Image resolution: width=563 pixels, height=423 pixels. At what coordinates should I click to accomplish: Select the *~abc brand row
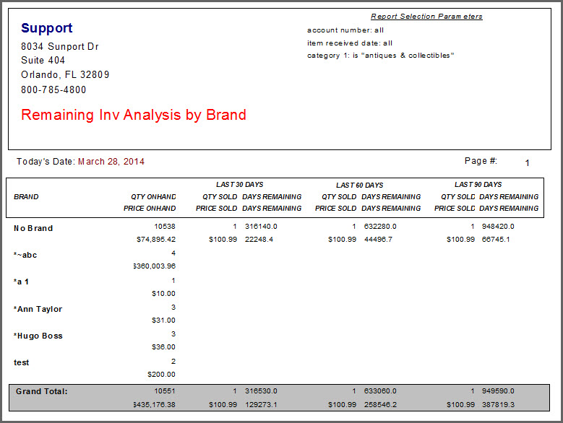tap(25, 256)
